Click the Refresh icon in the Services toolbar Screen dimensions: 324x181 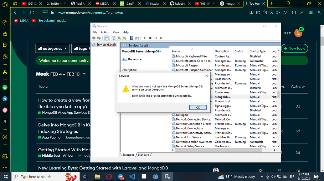tap(119, 38)
